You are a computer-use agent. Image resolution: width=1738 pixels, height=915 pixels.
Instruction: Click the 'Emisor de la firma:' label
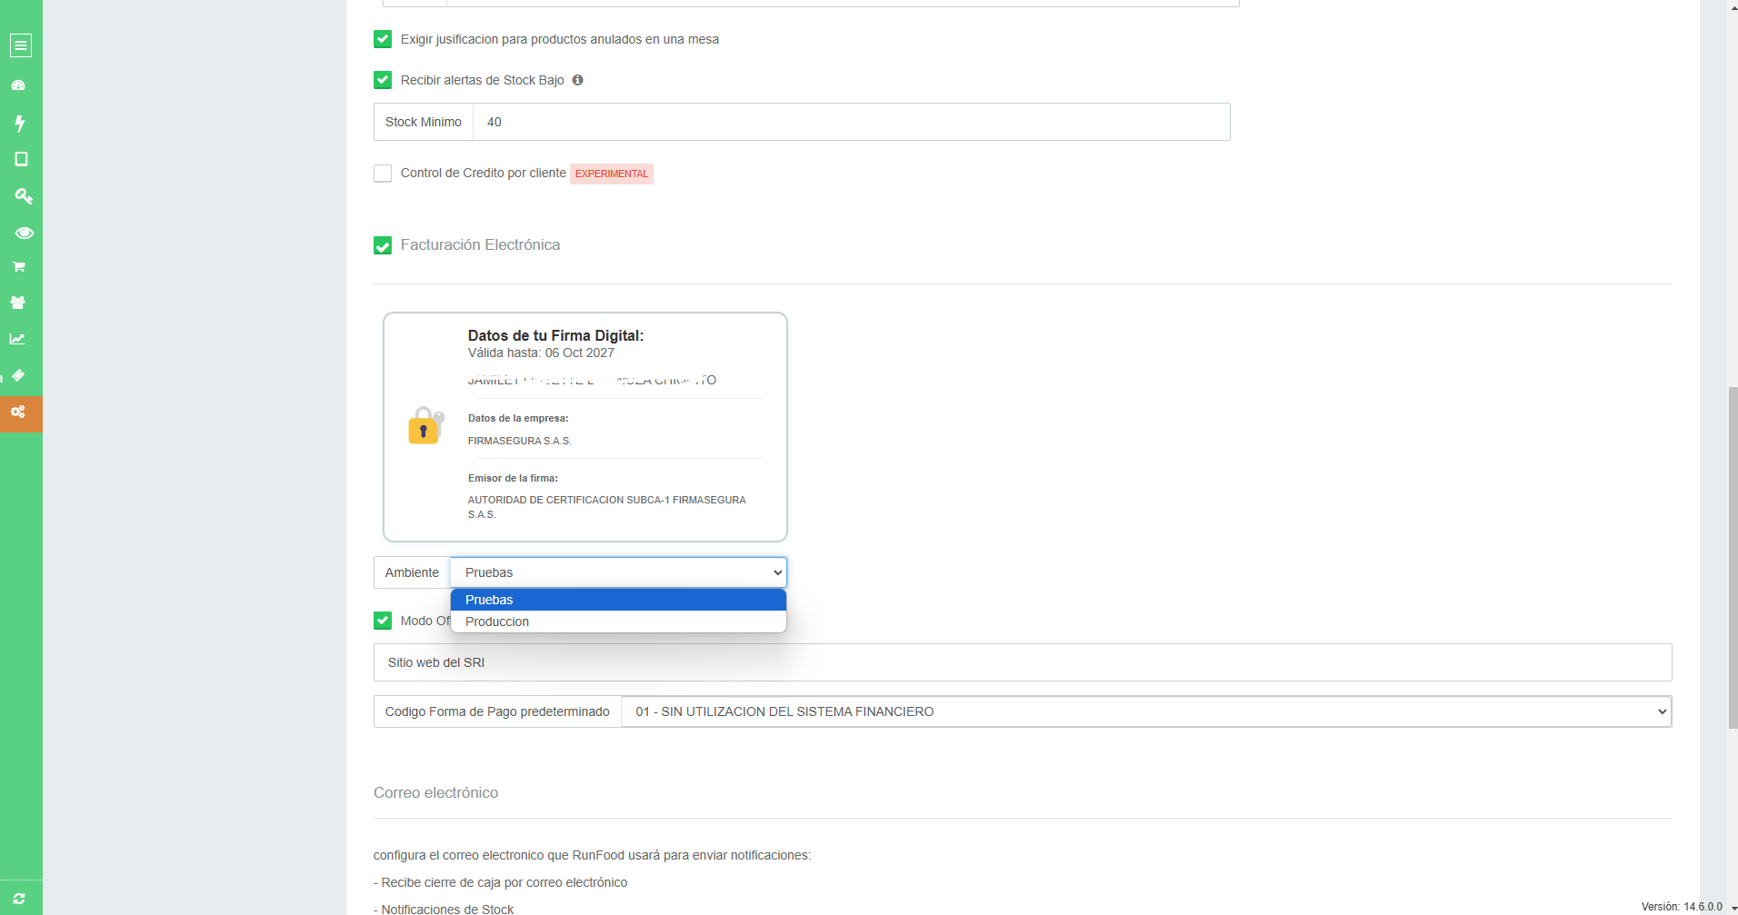tap(513, 478)
